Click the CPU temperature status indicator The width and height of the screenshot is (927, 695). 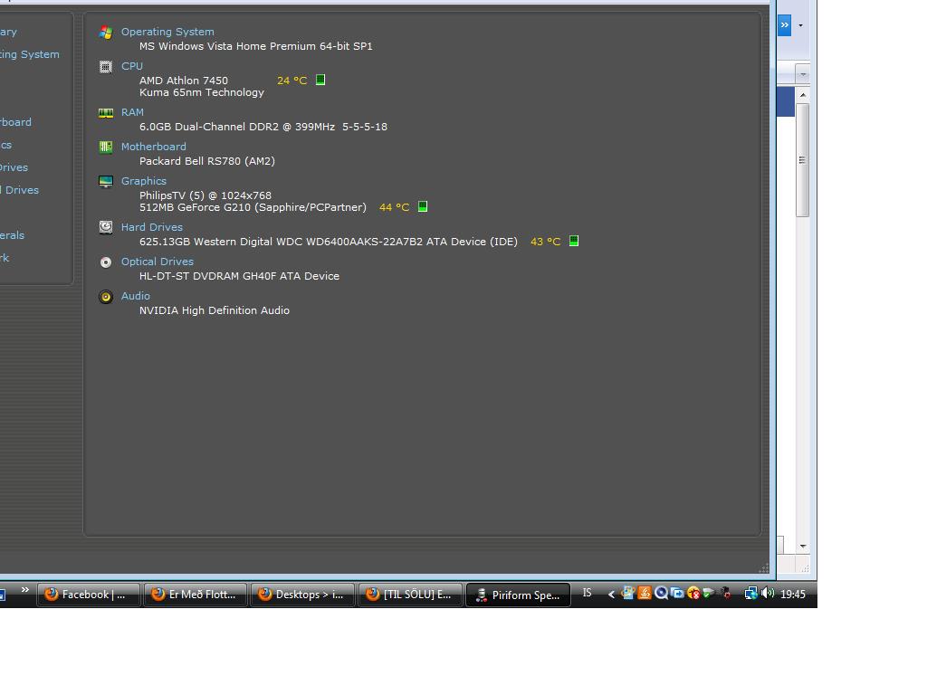320,81
